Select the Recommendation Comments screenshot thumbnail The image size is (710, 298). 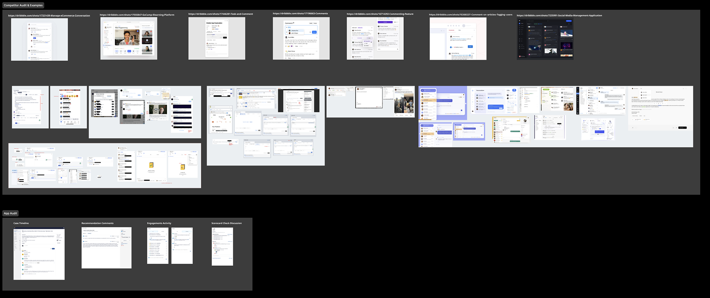click(x=106, y=248)
